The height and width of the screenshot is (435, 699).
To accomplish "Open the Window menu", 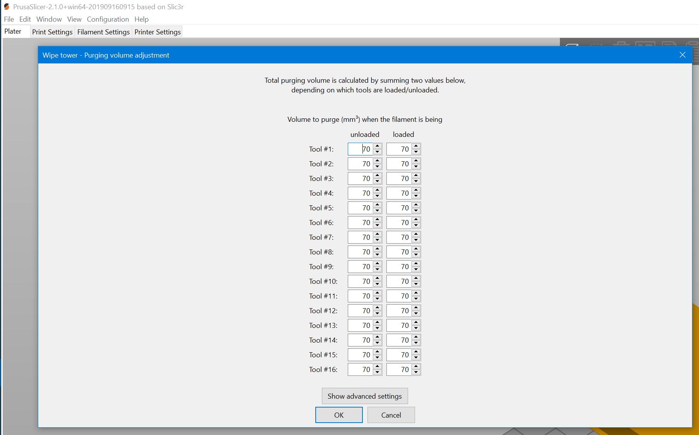I will click(x=49, y=19).
